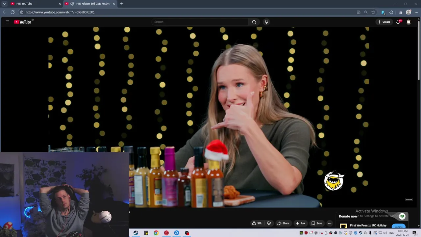
Task: Open Windows notification center
Action: pos(414,233)
